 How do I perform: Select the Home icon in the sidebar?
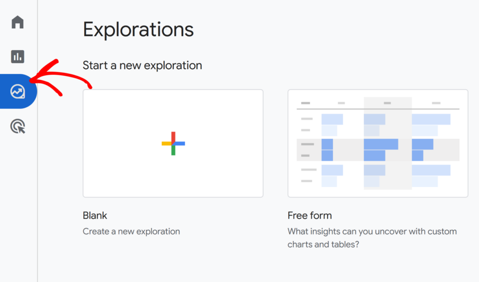tap(17, 22)
